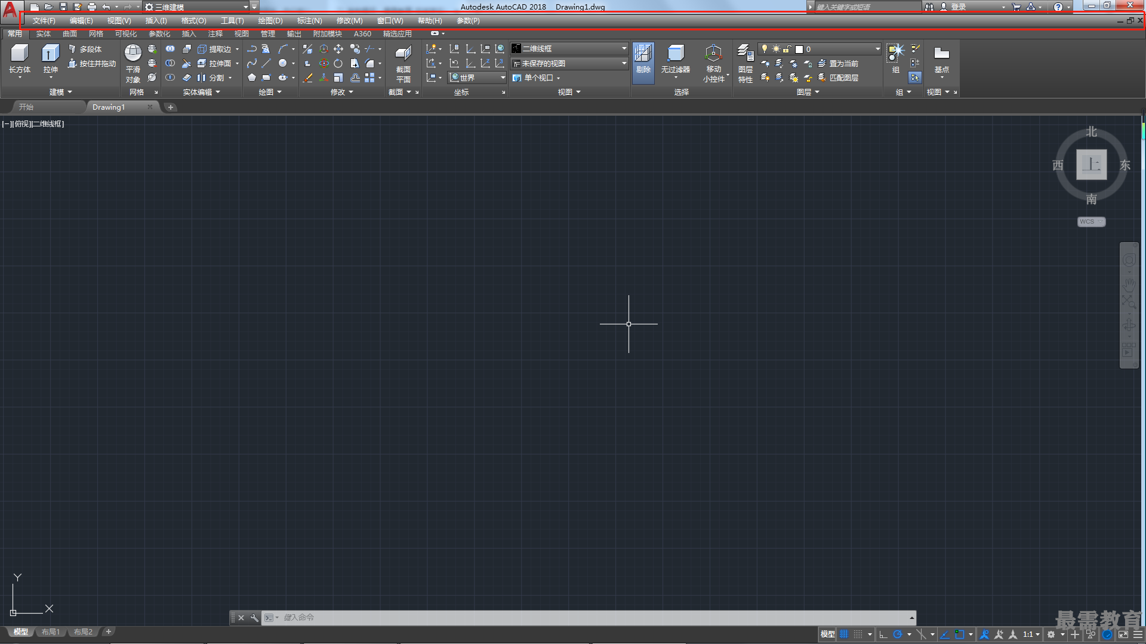Toggle 2D object snap in status bar

click(x=960, y=634)
